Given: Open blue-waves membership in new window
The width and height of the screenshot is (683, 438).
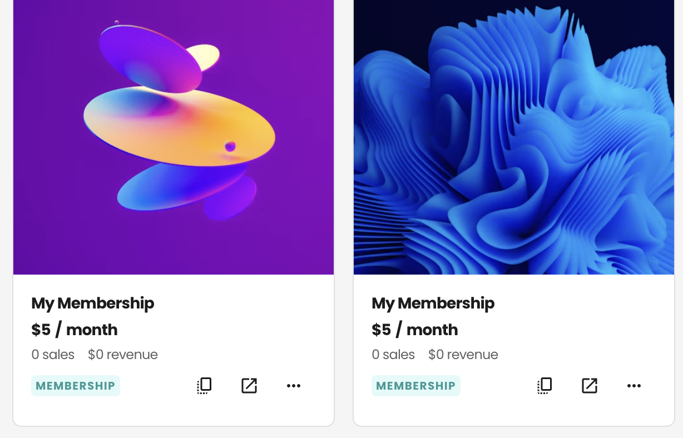Looking at the screenshot, I should tap(590, 386).
